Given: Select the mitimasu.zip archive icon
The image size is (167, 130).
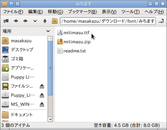Looking at the screenshot, I should point(60,42).
